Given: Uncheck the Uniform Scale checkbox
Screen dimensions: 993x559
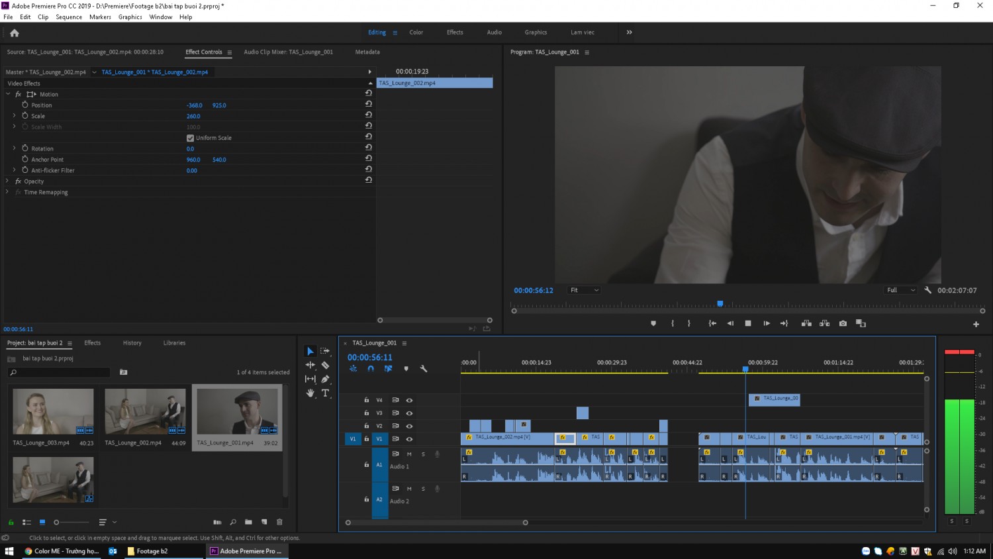Looking at the screenshot, I should (x=190, y=138).
